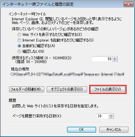Decrease history days with down spinner arrow
Image resolution: width=135 pixels, height=137 pixels.
pos(111,117)
